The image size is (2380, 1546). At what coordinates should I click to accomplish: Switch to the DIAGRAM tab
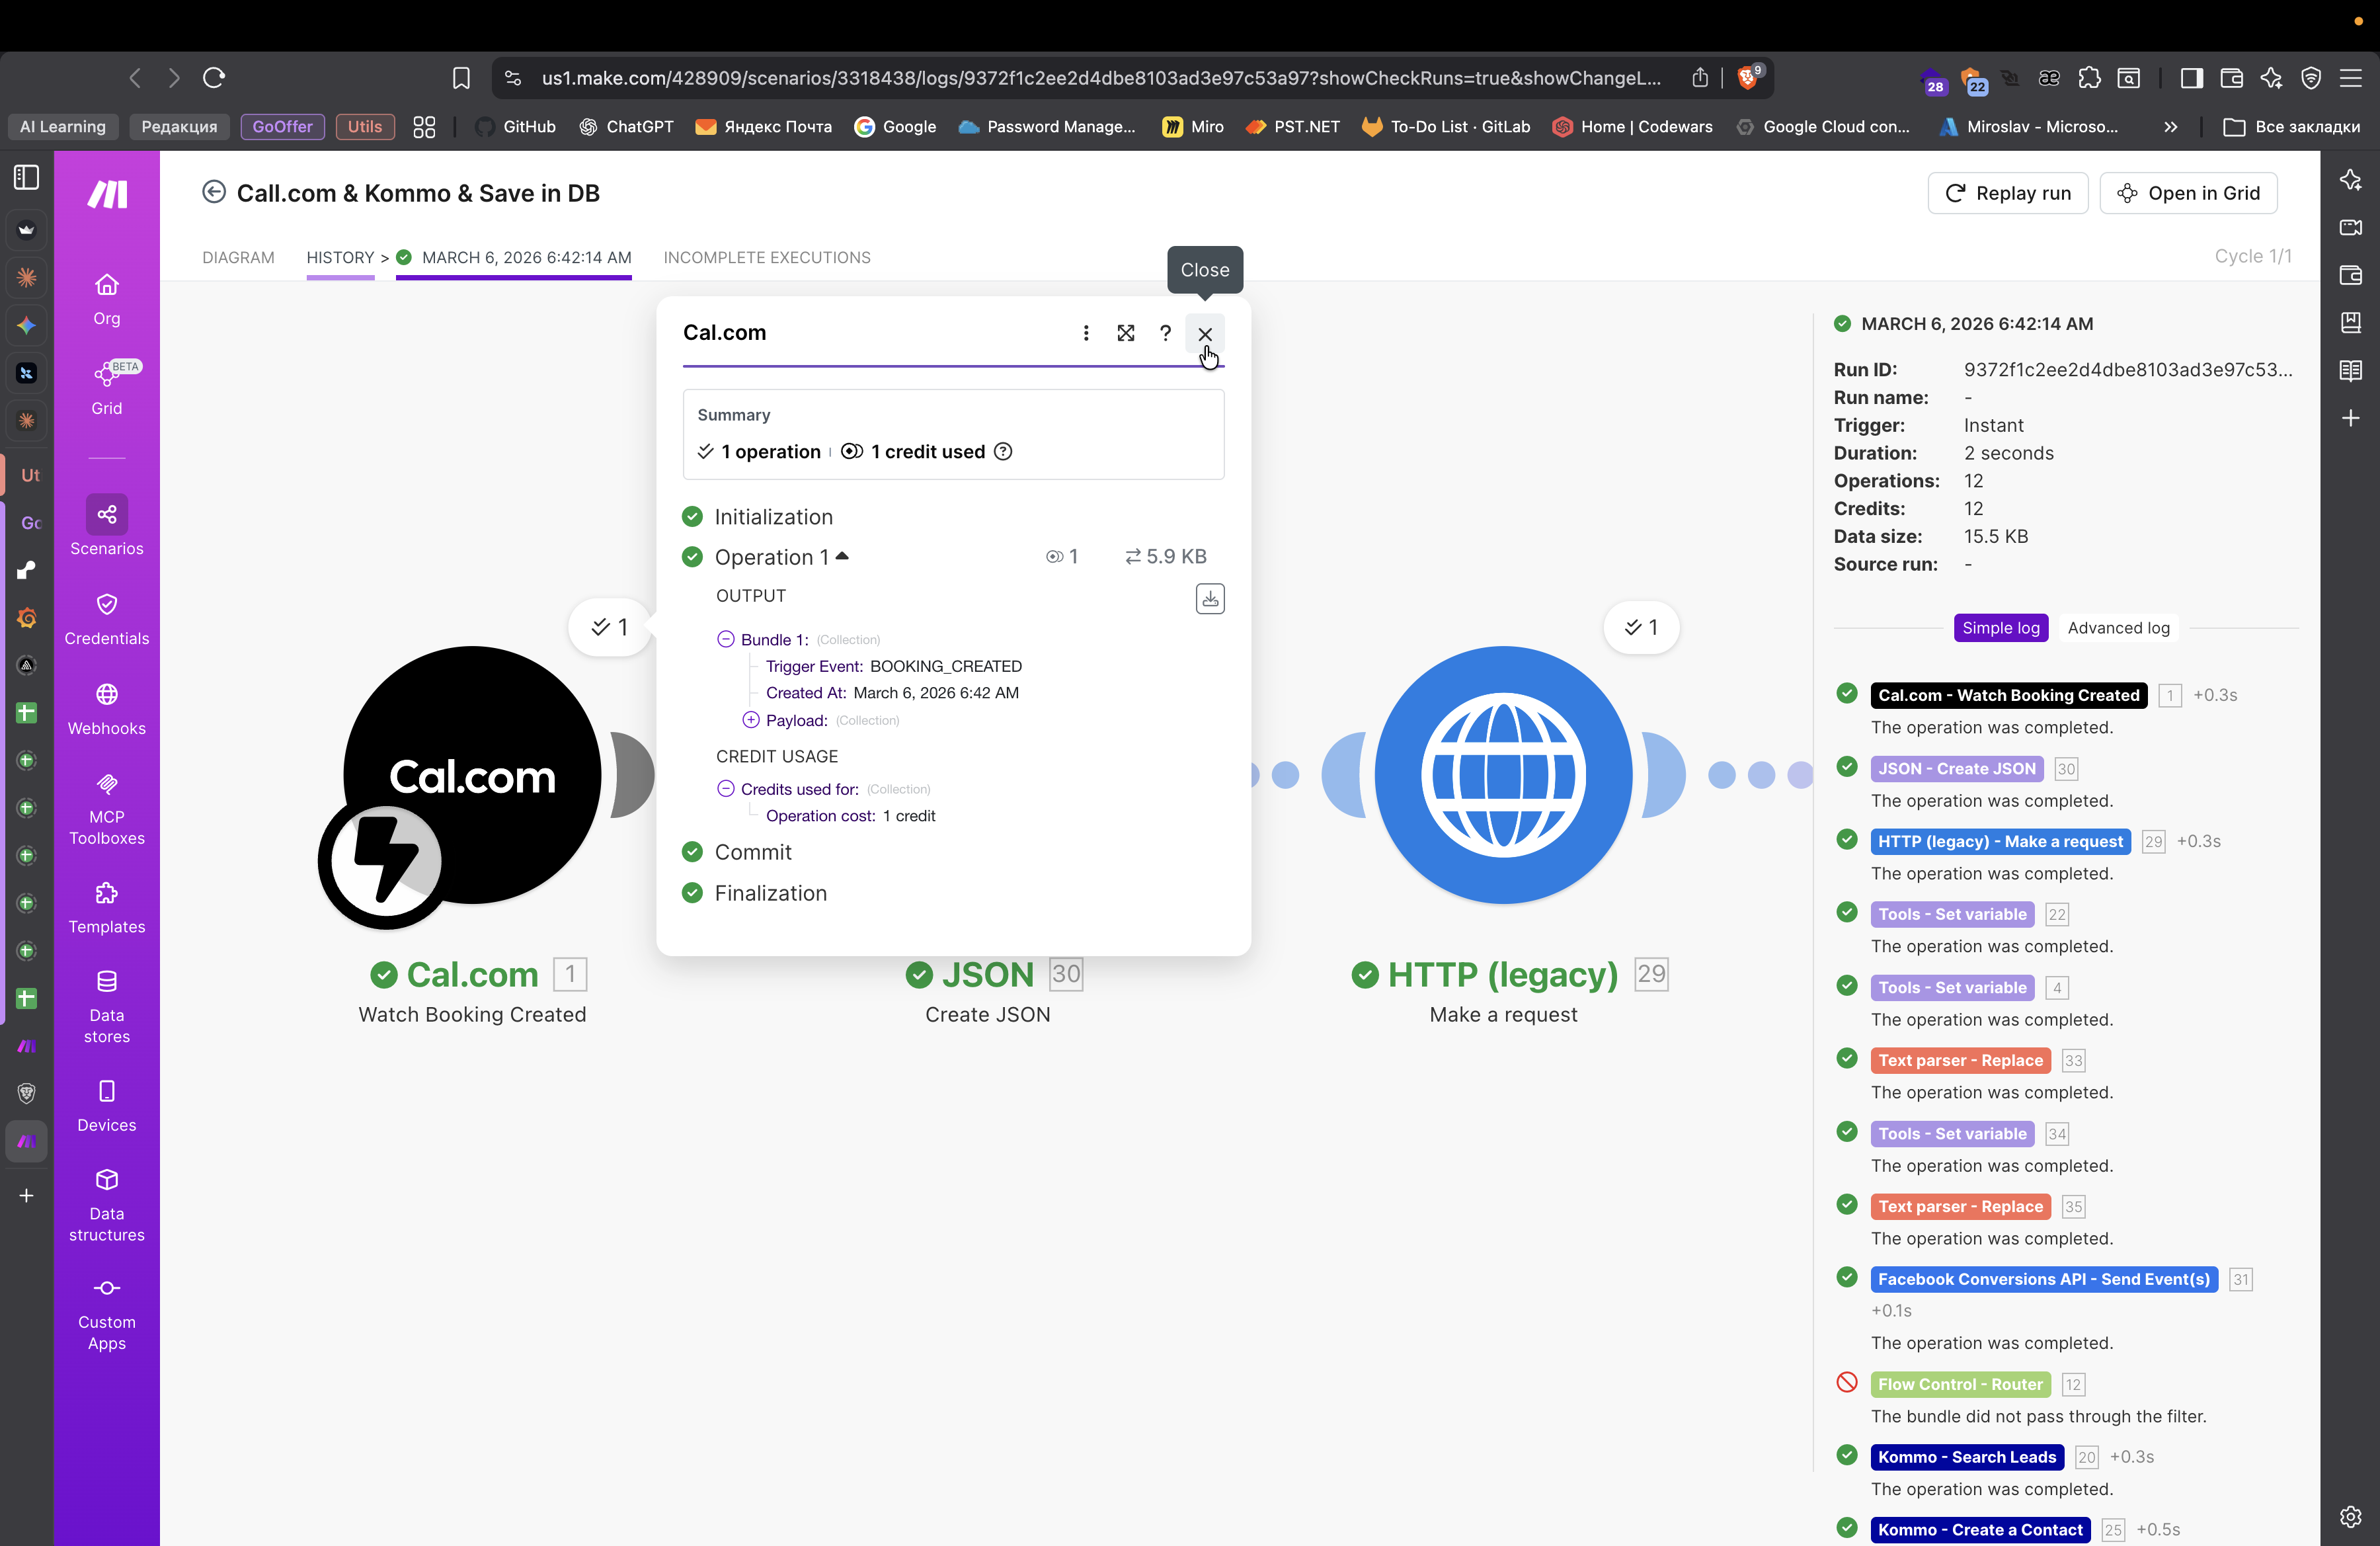click(238, 257)
